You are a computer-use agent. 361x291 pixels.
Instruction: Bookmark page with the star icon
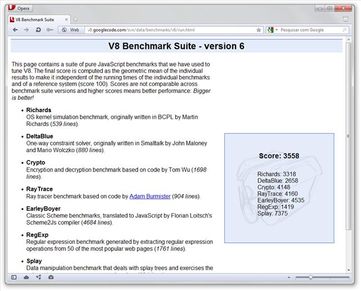(x=259, y=30)
